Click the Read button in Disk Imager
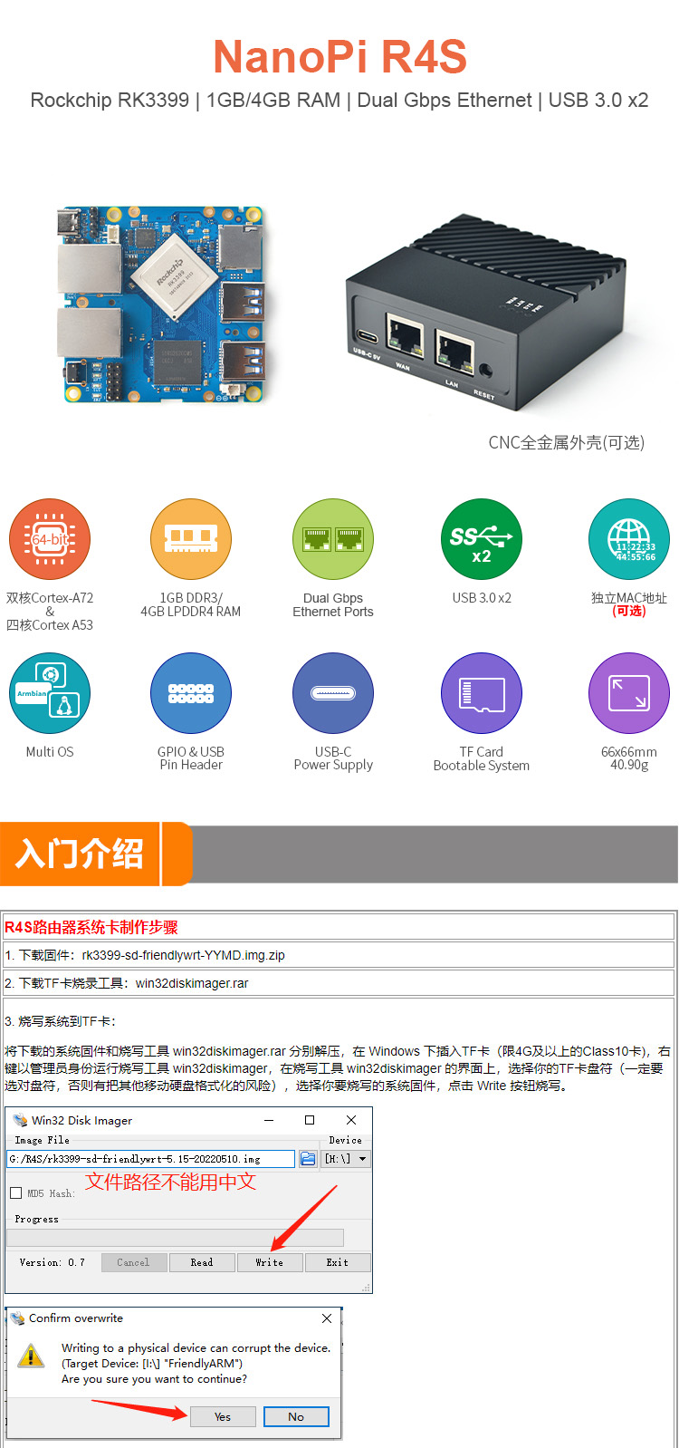The width and height of the screenshot is (679, 1448). (202, 1262)
